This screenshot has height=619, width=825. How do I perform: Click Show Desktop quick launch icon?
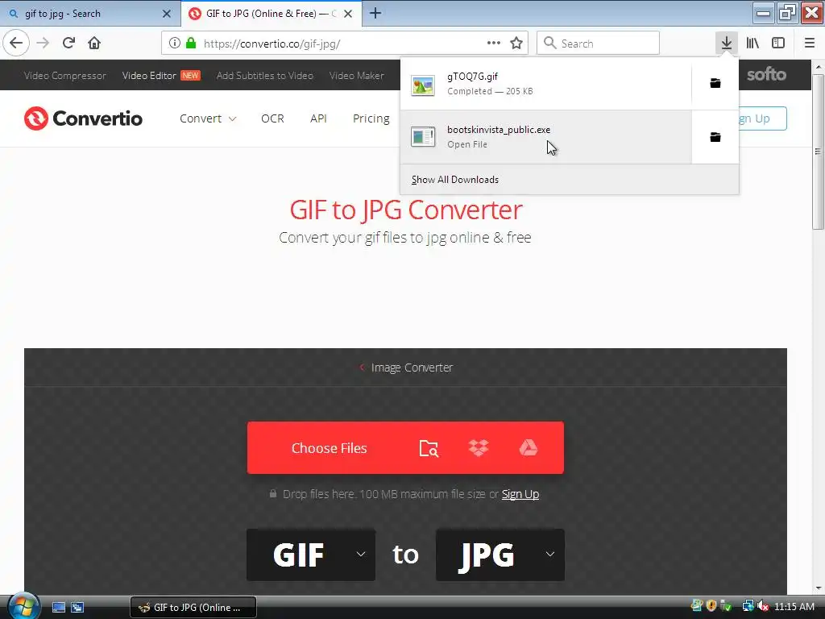point(58,608)
